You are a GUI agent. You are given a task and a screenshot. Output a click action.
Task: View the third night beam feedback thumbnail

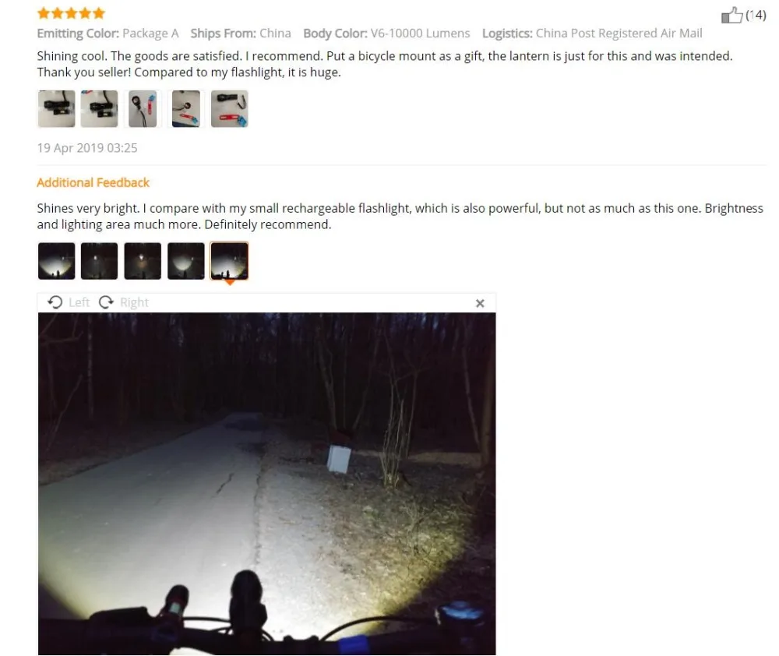143,261
